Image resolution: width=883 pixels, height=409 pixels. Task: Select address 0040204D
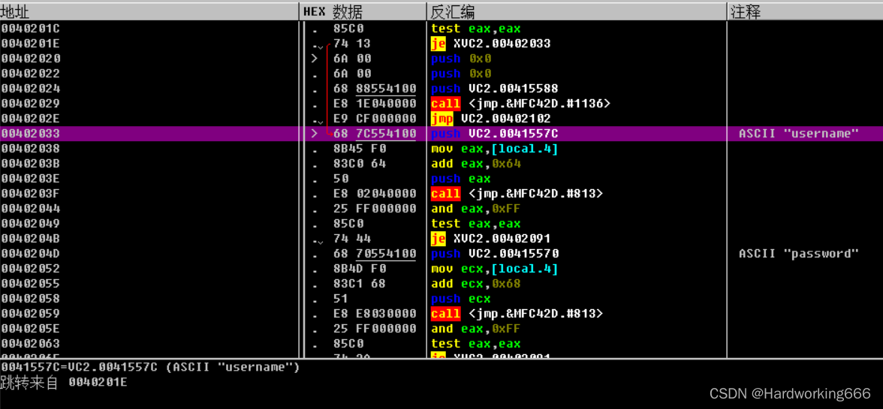click(30, 253)
